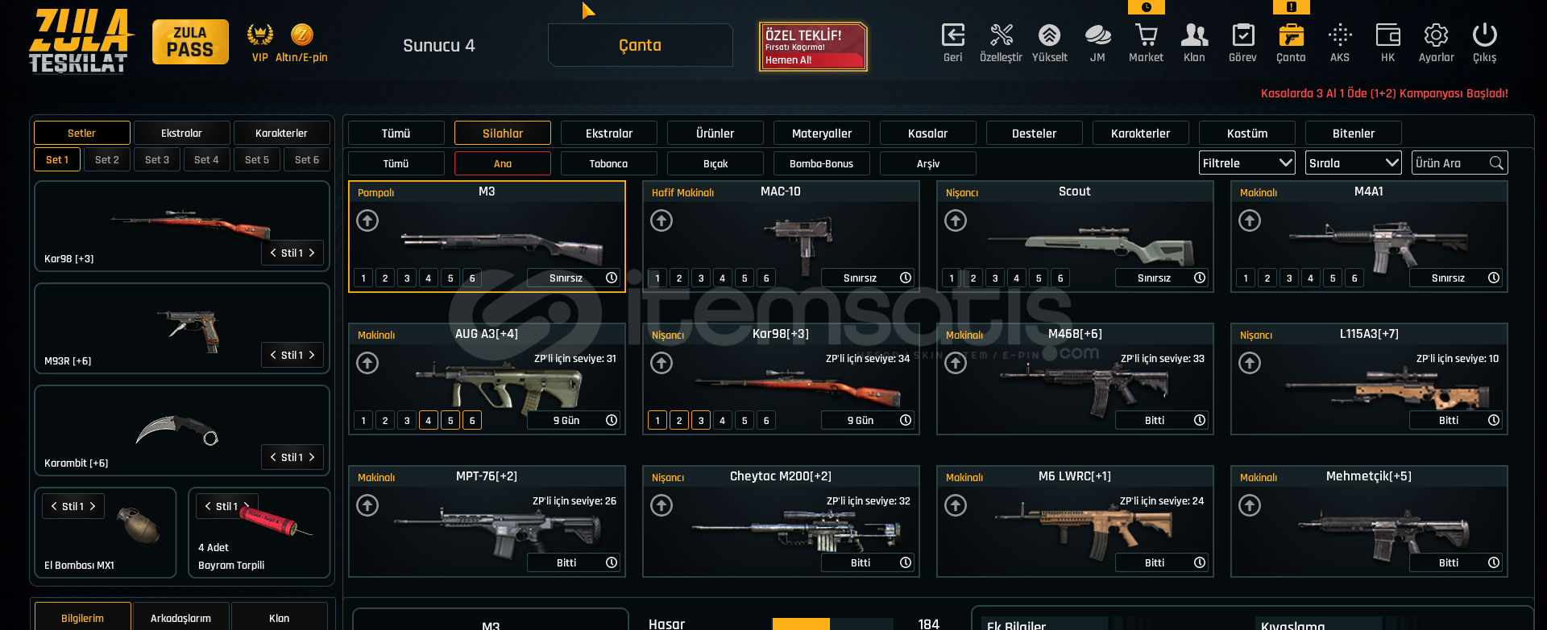
Task: Click the upgrade arrow icon on AUG A3[+4]
Action: tap(367, 363)
